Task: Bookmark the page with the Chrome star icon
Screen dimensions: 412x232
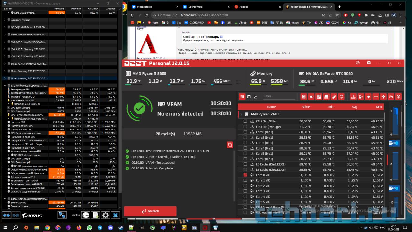Action: [x=337, y=15]
